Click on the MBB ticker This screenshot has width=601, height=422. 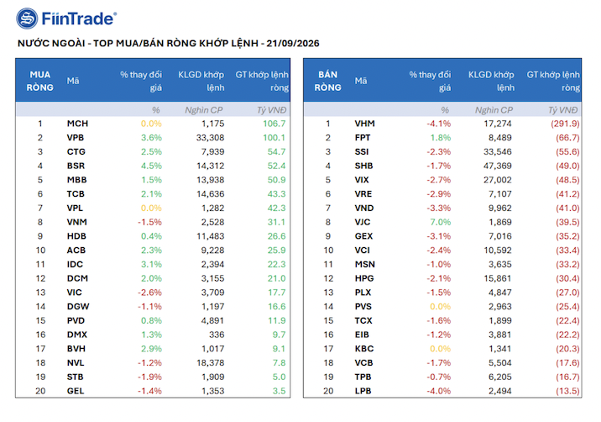coord(76,180)
